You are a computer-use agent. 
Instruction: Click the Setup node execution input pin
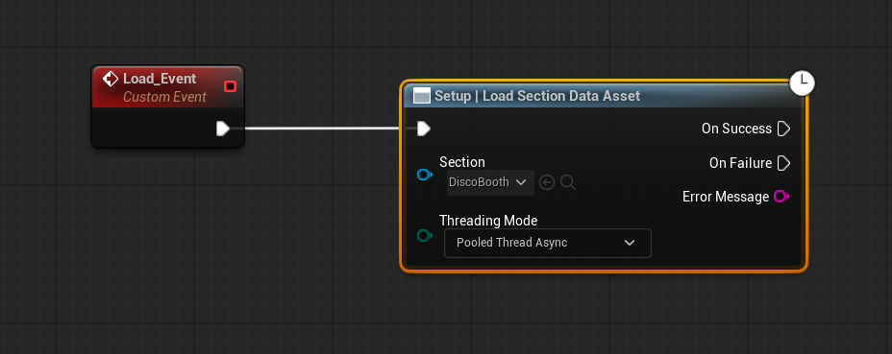pyautogui.click(x=423, y=129)
